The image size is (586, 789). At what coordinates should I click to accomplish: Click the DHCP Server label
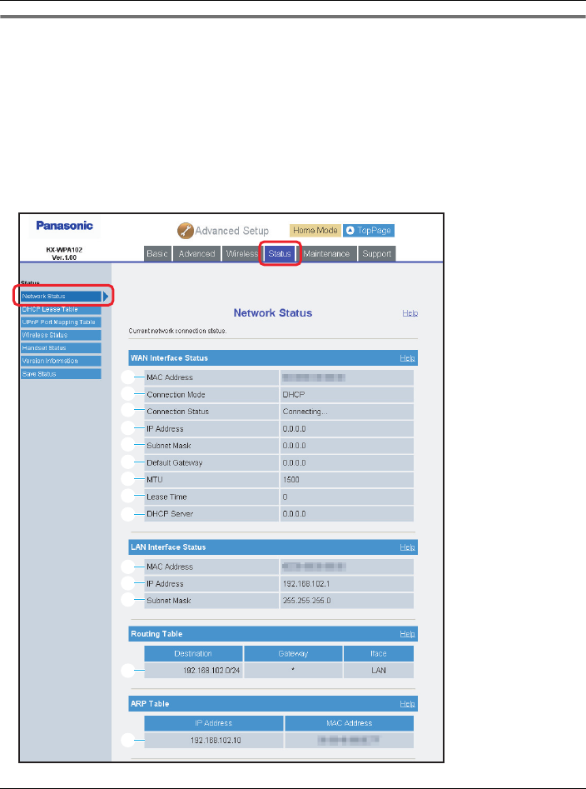pyautogui.click(x=170, y=514)
